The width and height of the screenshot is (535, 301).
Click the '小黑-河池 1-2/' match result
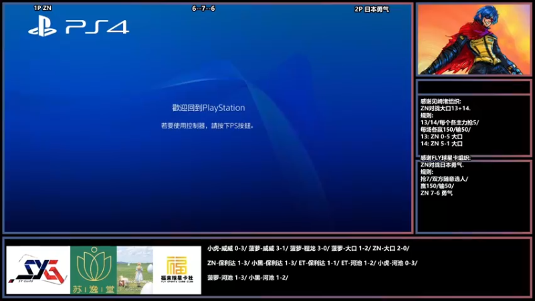click(269, 278)
